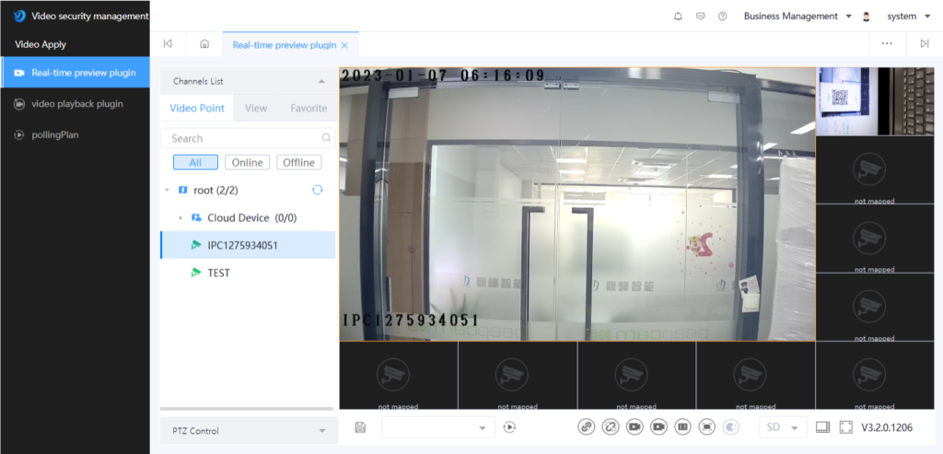Image resolution: width=943 pixels, height=454 pixels.
Task: Open the SD stream quality dropdown
Action: point(782,427)
